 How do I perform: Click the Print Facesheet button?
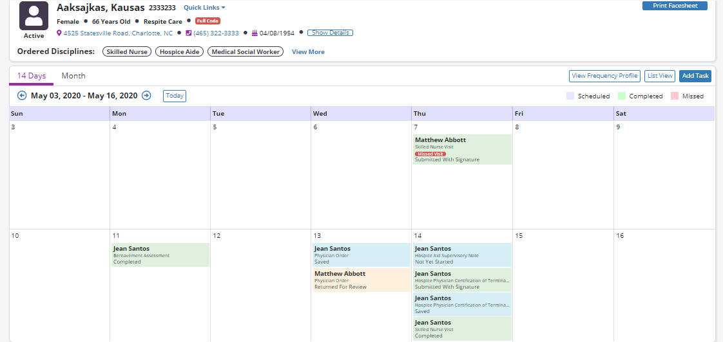click(x=675, y=6)
